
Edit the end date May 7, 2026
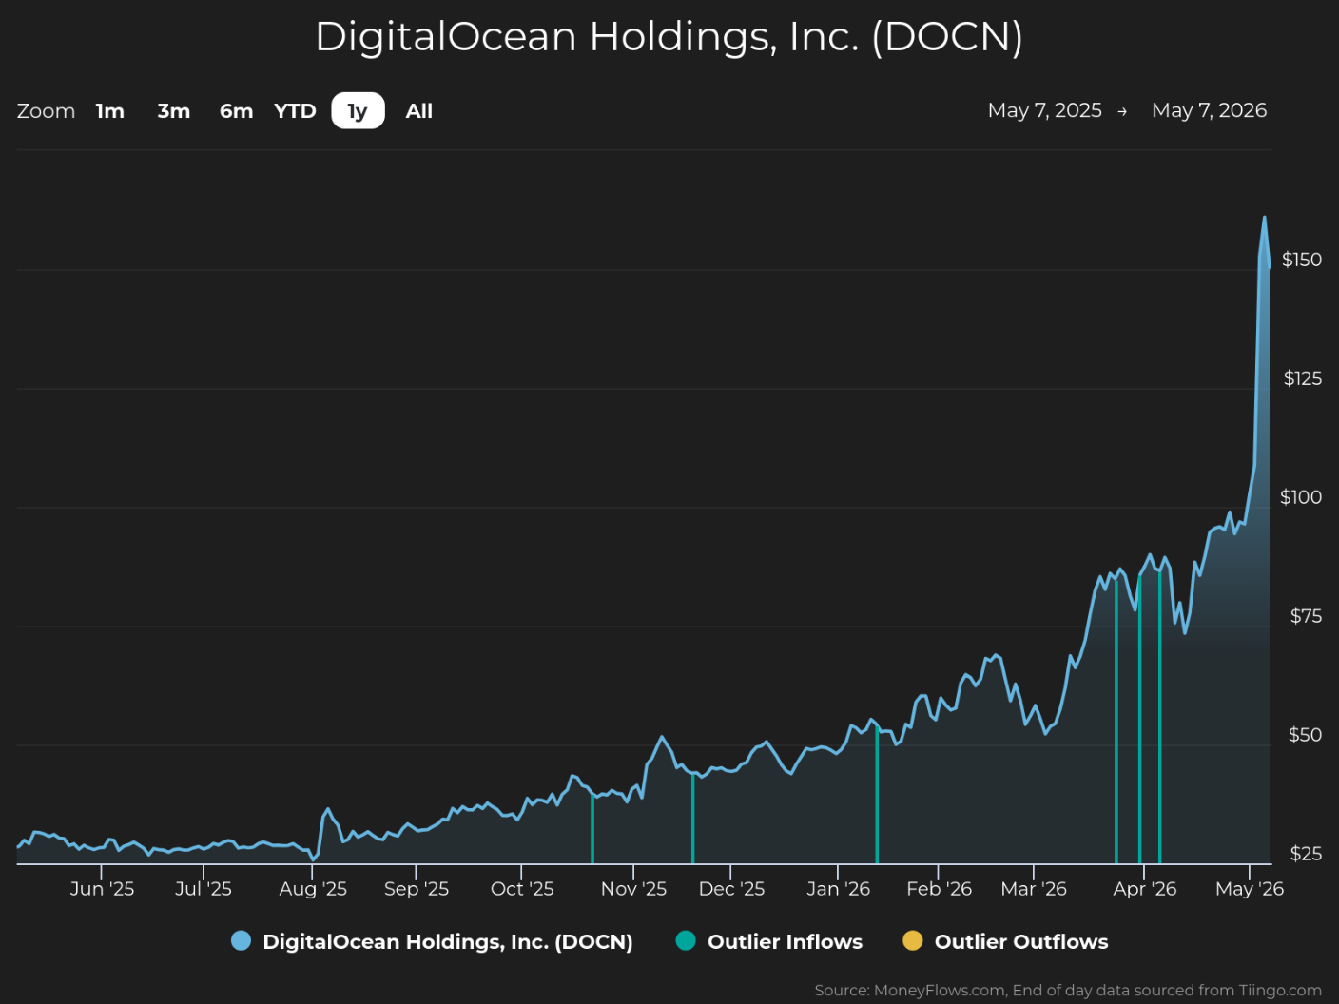coord(1209,110)
